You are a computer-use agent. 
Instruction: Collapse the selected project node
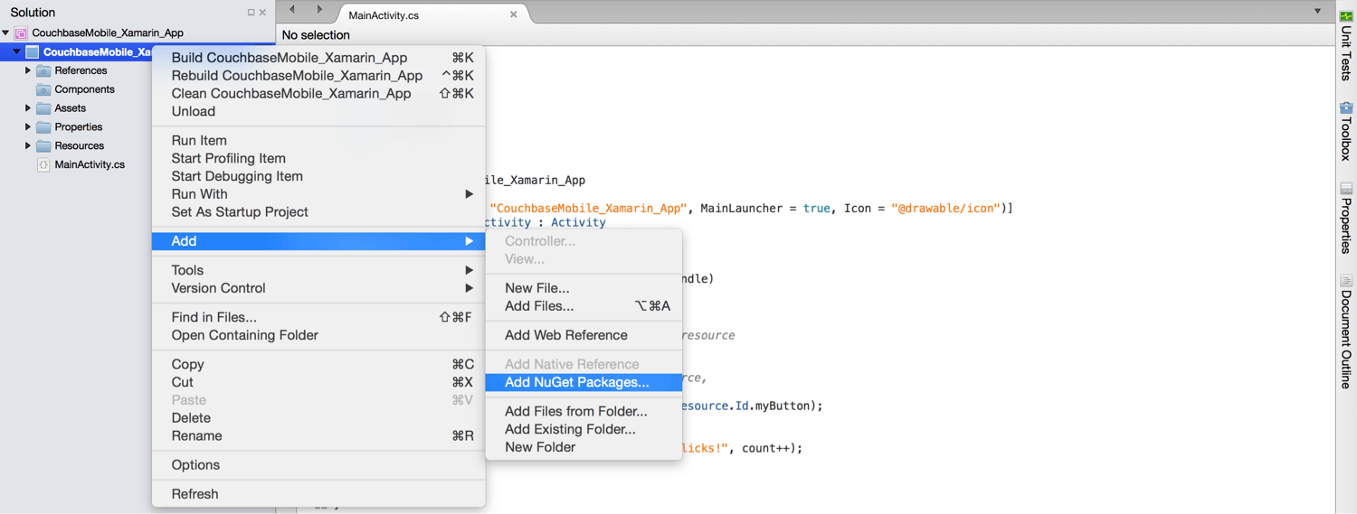click(x=16, y=51)
